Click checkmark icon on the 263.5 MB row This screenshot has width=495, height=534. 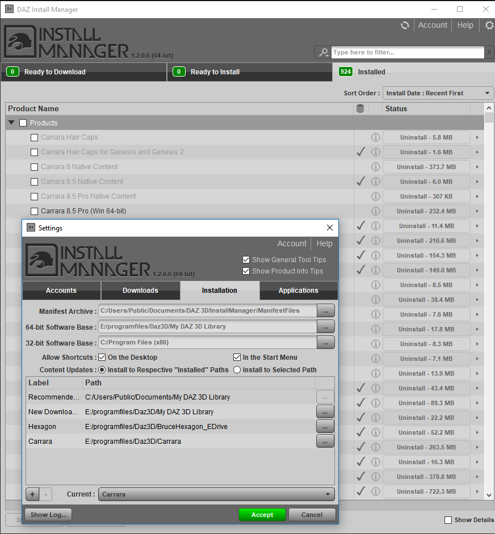click(x=361, y=447)
